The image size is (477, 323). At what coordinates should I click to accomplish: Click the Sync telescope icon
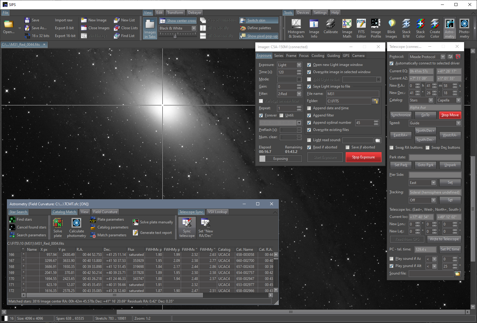click(187, 228)
